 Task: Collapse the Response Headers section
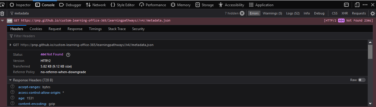(x=10, y=80)
